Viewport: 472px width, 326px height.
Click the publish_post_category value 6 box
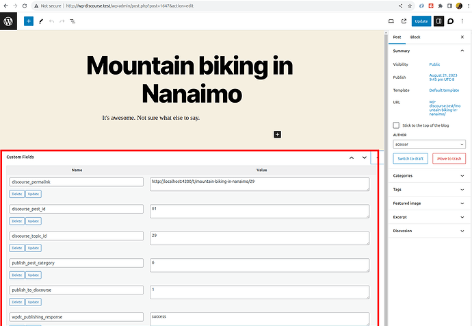point(259,265)
